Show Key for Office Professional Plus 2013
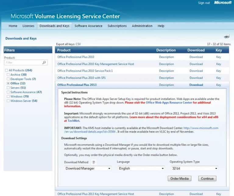 (x=218, y=85)
